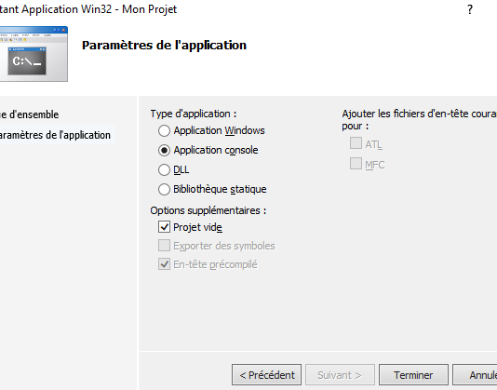
Task: Click the Options supplémentaires label
Action: click(x=208, y=210)
